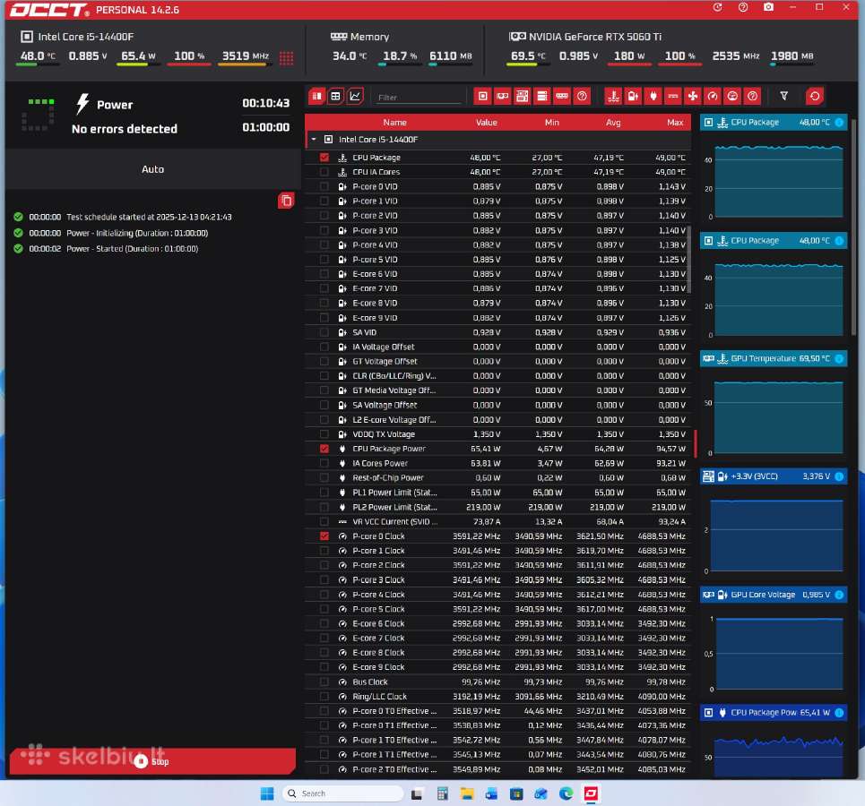Image resolution: width=865 pixels, height=806 pixels.
Task: Open the funnel filter options
Action: tap(784, 96)
